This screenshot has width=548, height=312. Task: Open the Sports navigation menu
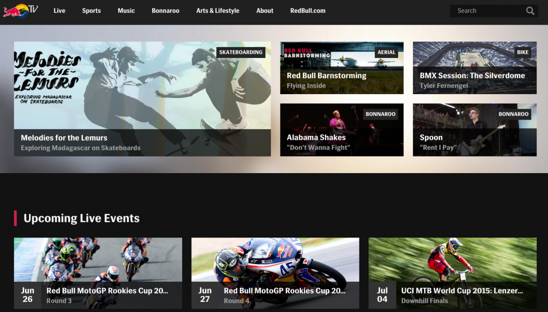pos(91,11)
